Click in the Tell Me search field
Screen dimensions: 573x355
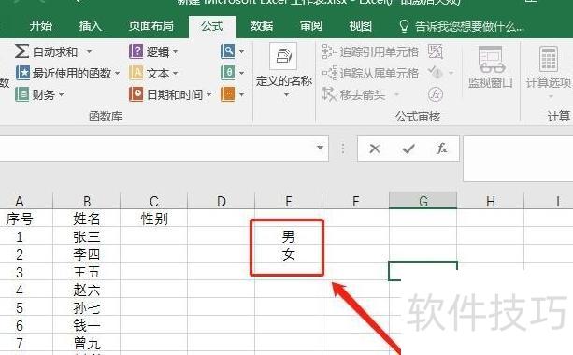tap(469, 26)
